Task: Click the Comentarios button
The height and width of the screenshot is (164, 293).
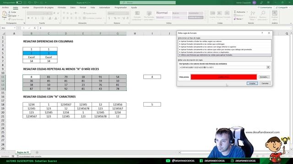Action: [265, 7]
